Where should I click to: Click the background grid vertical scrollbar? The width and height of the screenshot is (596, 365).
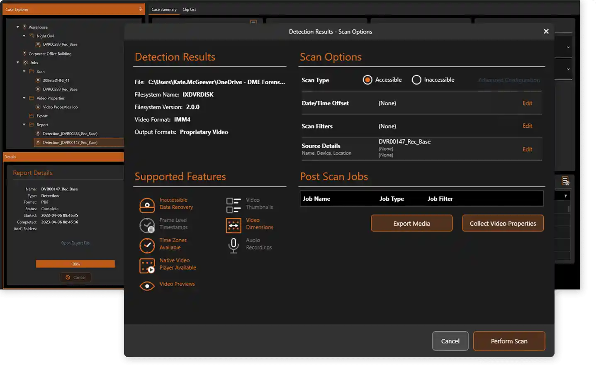coord(568,209)
